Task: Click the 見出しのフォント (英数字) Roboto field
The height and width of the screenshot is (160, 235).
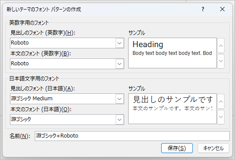Action: point(67,43)
